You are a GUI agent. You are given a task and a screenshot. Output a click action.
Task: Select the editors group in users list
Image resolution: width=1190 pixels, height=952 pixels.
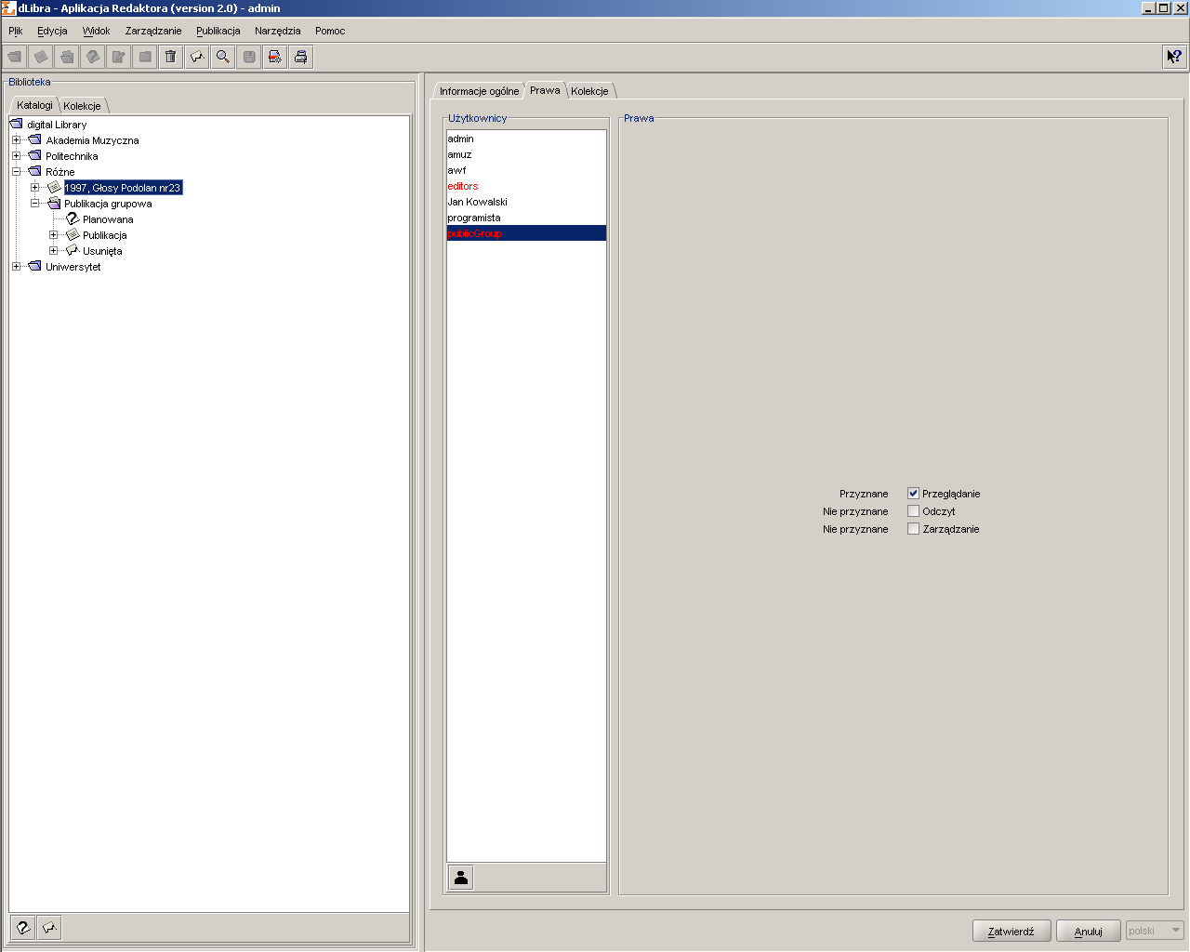tap(526, 186)
